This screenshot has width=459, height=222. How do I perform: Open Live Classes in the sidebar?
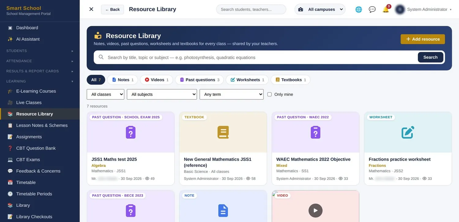[x=40, y=102]
